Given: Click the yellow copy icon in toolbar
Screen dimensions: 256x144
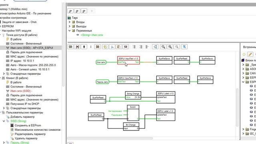Looking at the screenshot, I should click(105, 47).
